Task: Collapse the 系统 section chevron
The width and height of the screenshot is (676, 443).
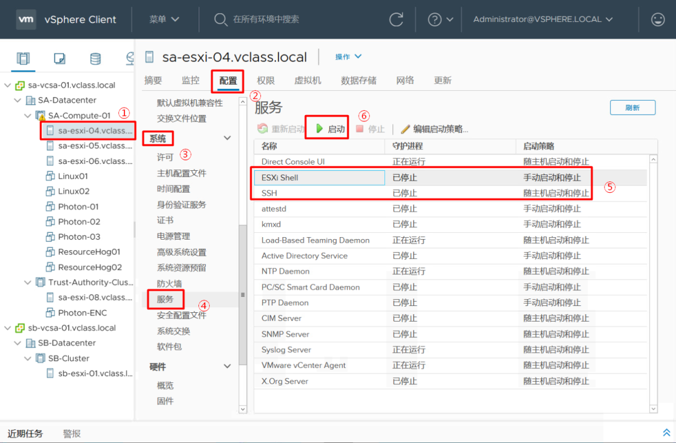Action: click(x=227, y=138)
